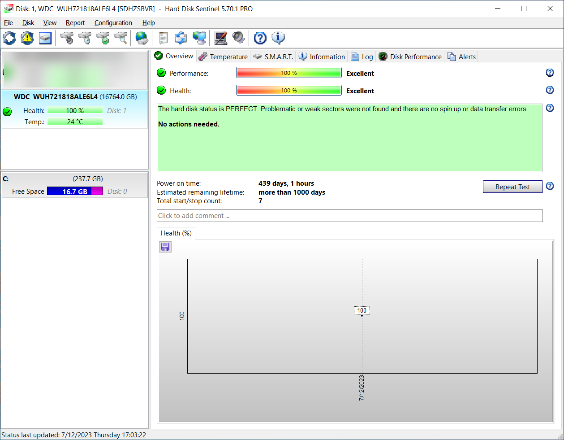The image size is (564, 440).
Task: Open Help via blue question mark toolbar icon
Action: 260,38
